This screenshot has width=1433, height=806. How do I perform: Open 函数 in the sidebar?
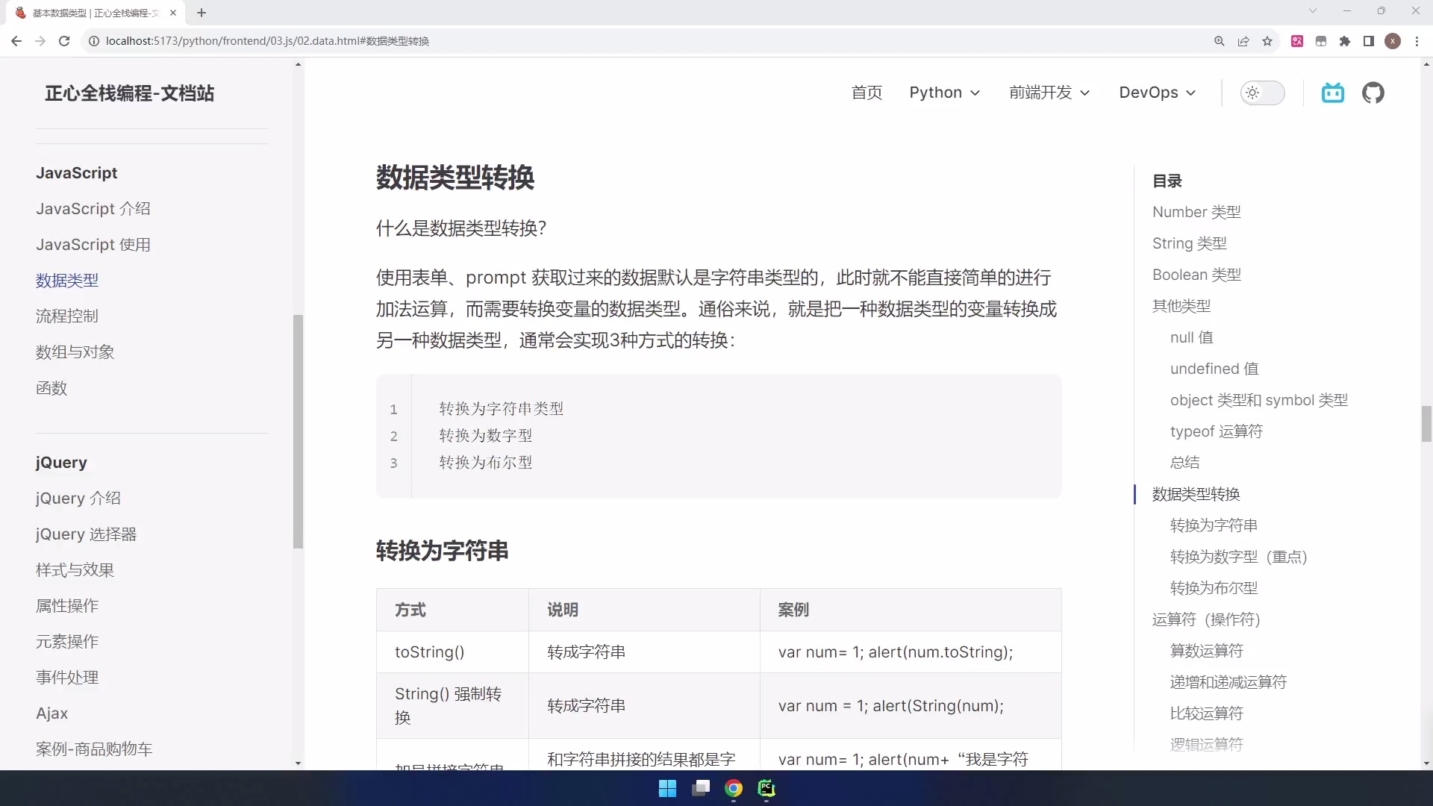pyautogui.click(x=51, y=388)
